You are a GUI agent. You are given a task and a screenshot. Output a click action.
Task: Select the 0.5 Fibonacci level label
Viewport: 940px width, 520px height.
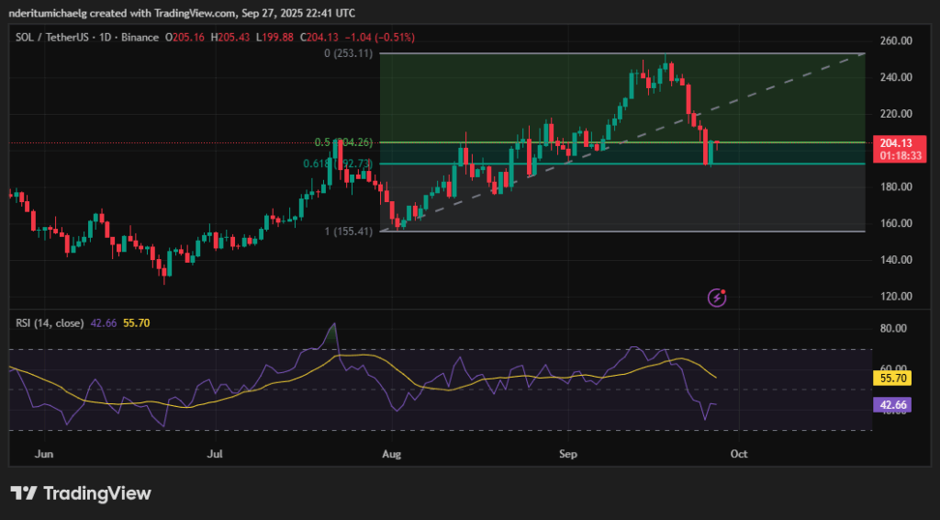tap(343, 142)
